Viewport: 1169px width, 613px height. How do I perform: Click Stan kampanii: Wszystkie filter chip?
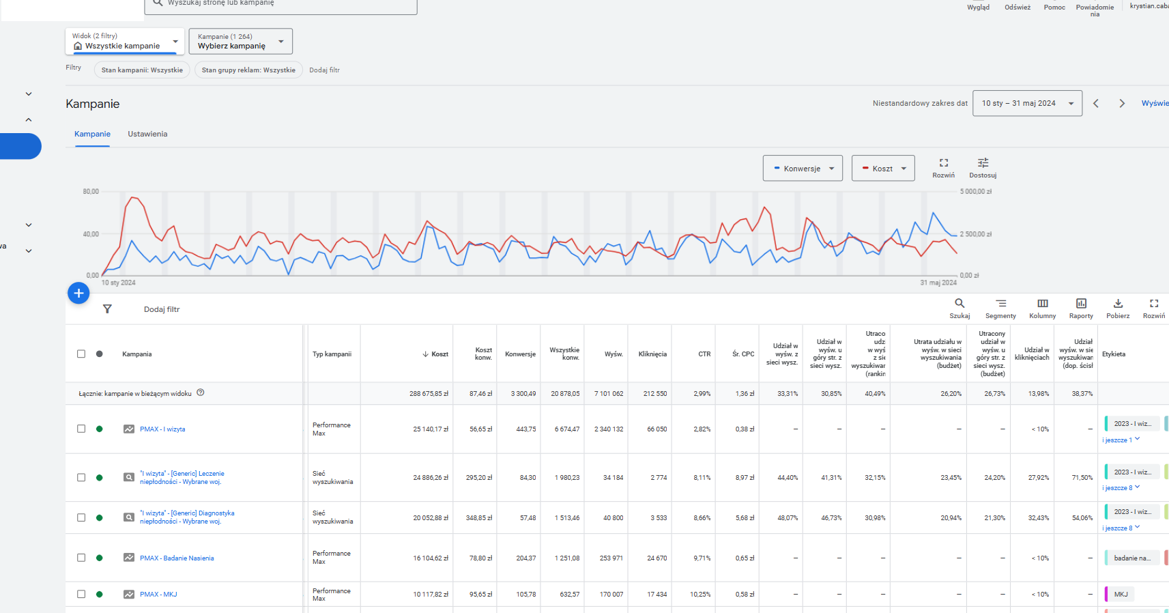142,70
